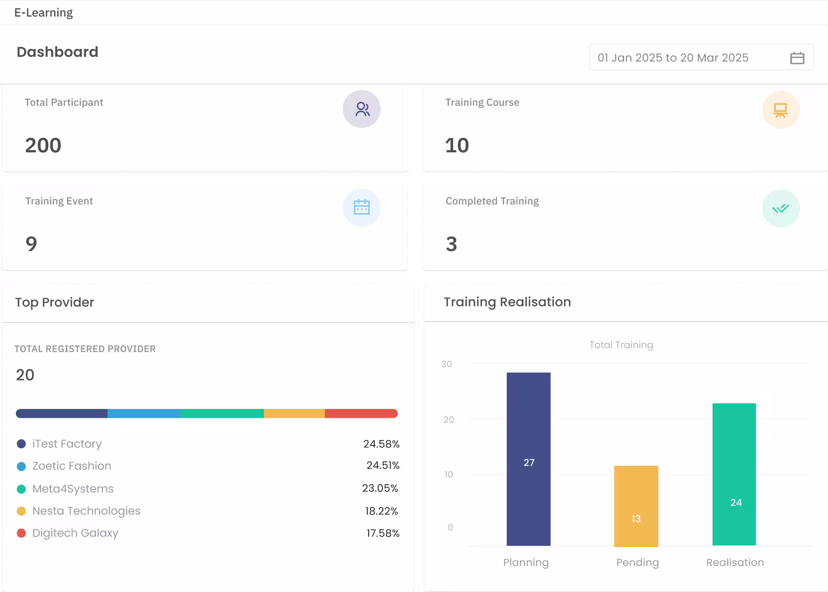Click the Training Event calendar icon
The image size is (828, 592).
[361, 208]
